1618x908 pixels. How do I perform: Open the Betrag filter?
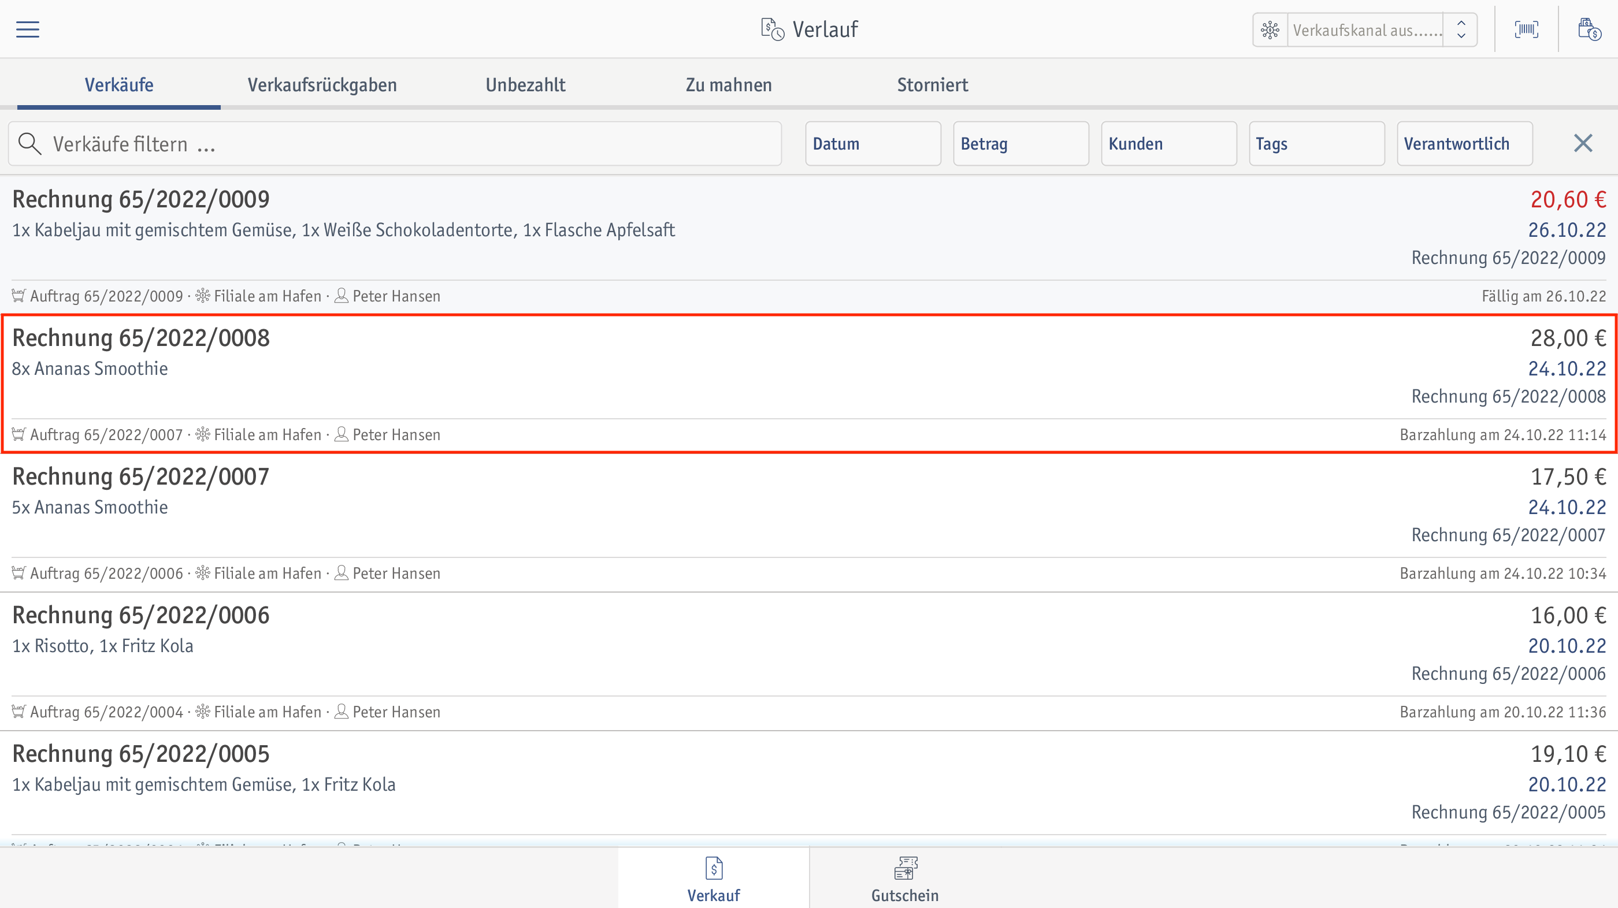(1021, 144)
